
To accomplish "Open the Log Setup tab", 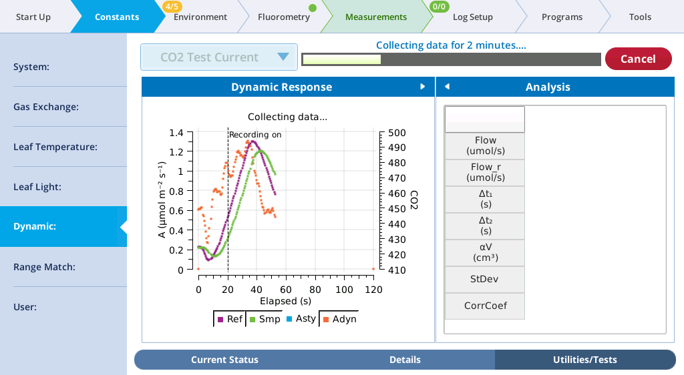I will pos(472,17).
